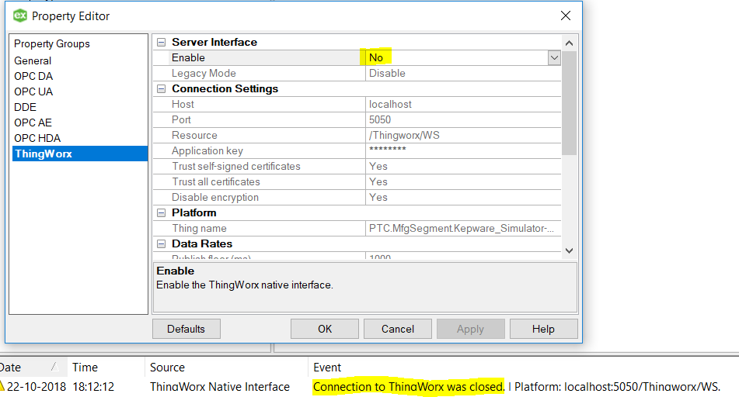
Task: Select the ThingWorx property group
Action: pyautogui.click(x=80, y=154)
